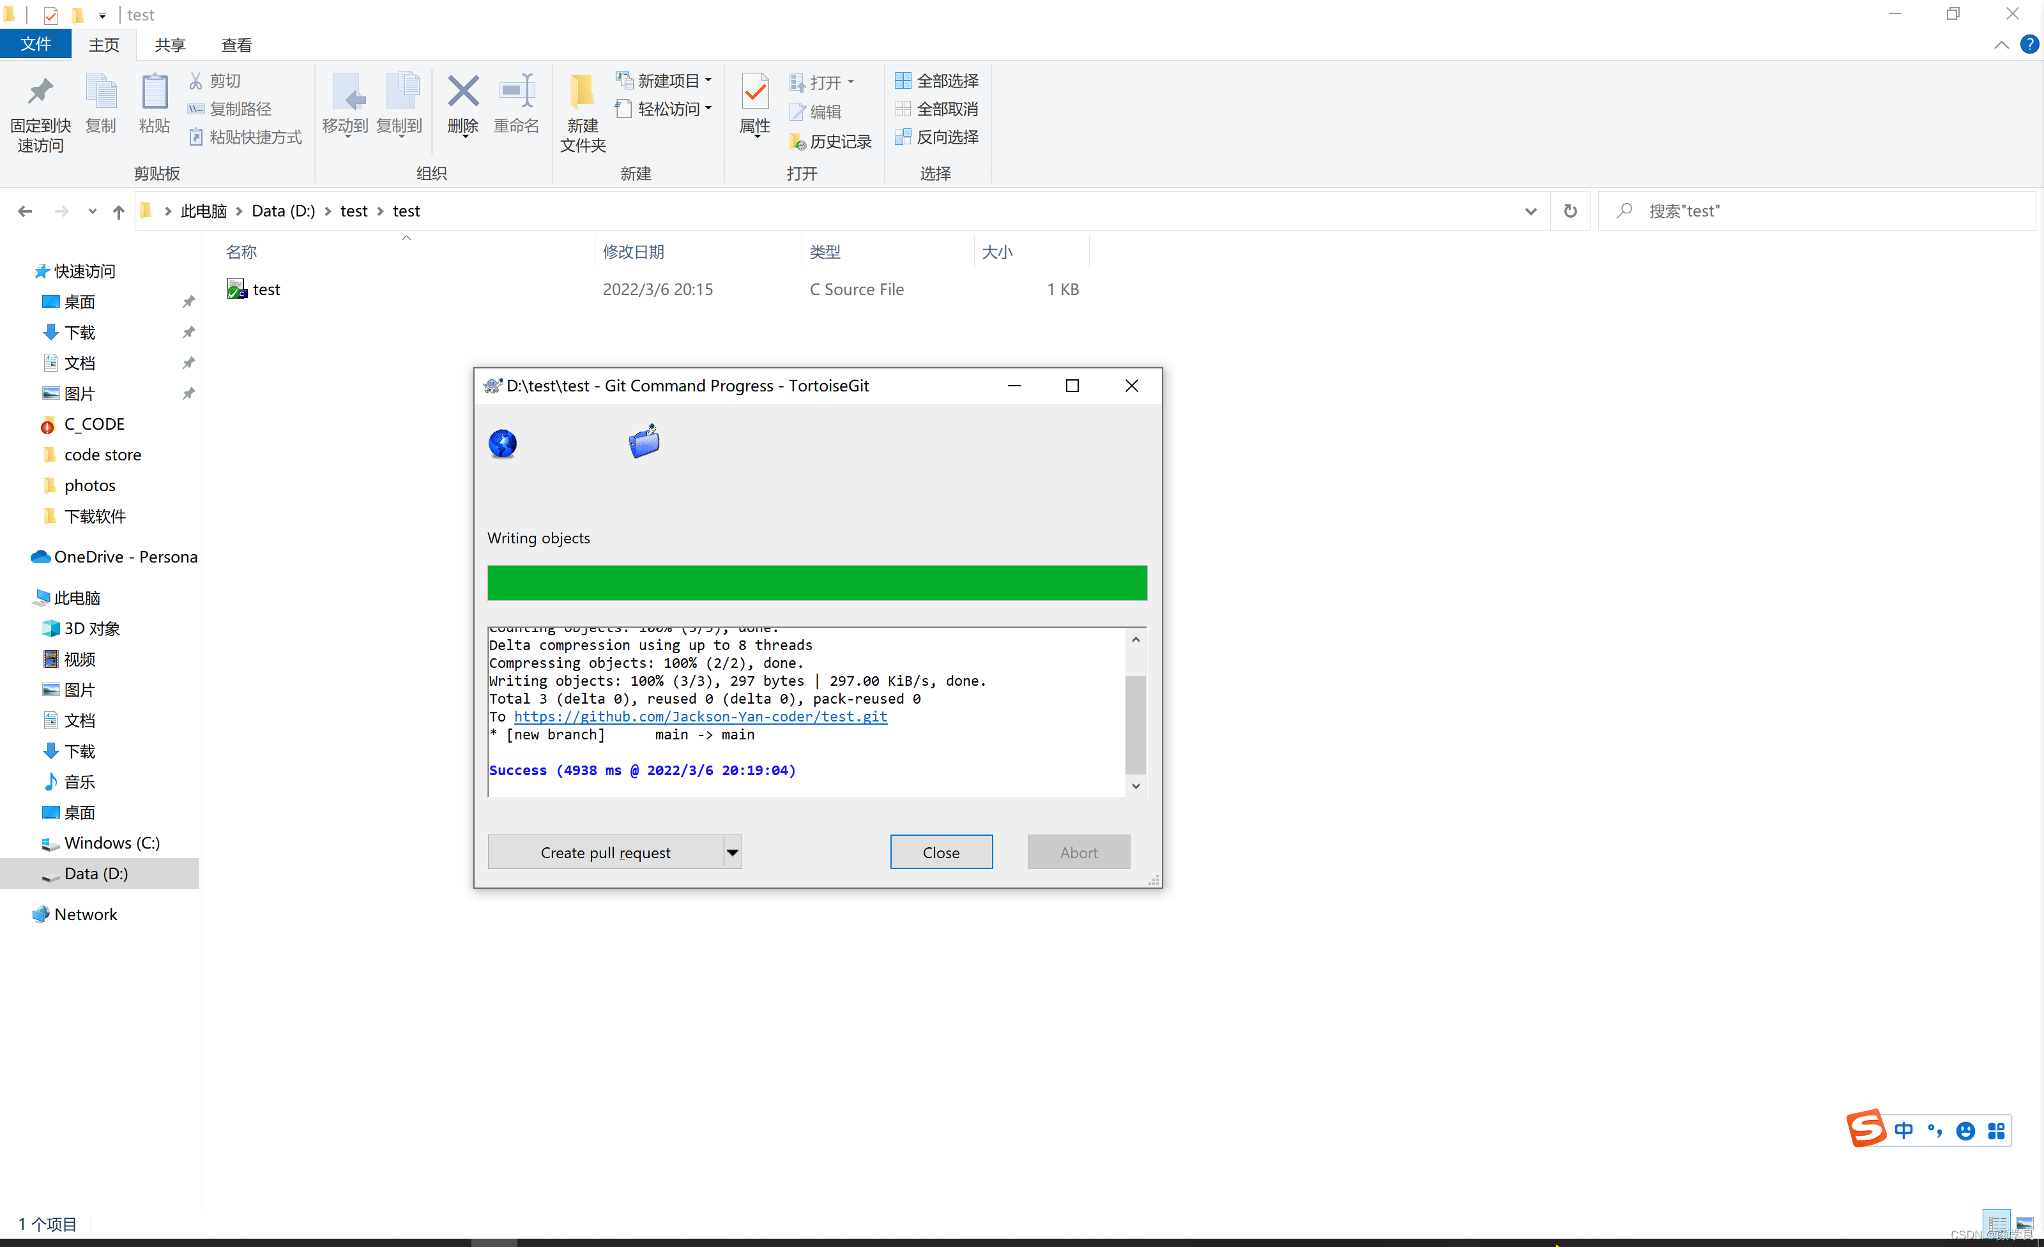Open the github.com test.git repository link

[x=700, y=717]
